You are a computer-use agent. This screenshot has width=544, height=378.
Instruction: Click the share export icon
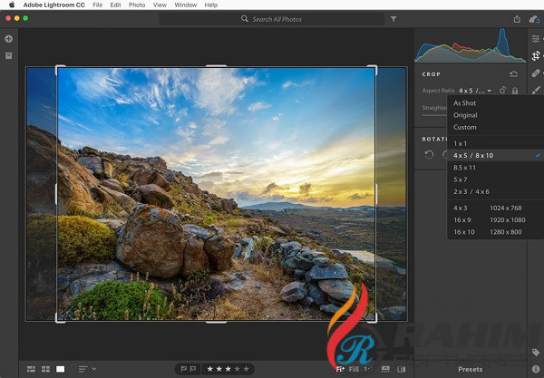click(517, 18)
